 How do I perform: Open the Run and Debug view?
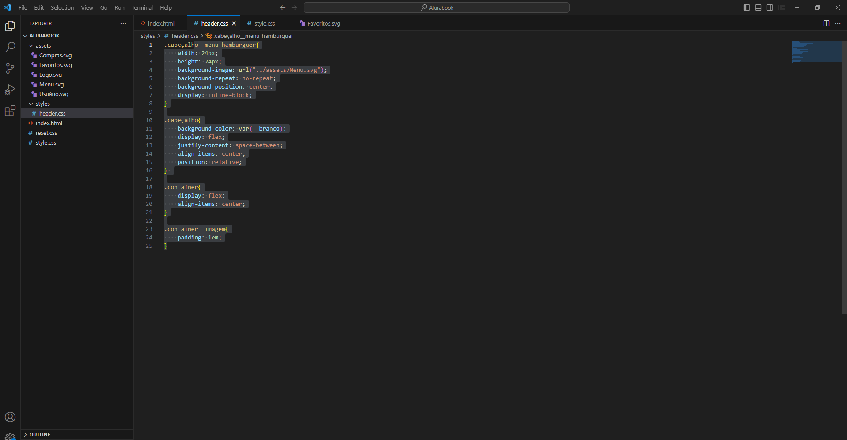[10, 89]
